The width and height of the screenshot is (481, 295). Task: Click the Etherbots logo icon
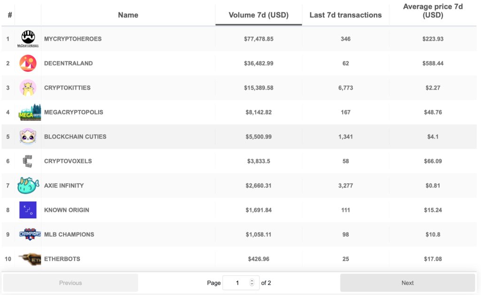30,258
